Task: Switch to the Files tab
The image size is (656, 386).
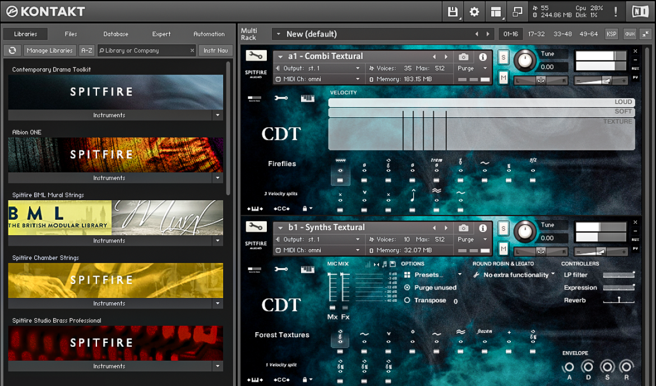Action: 71,34
